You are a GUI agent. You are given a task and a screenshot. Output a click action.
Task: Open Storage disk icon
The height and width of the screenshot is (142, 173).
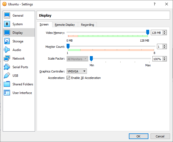[x=7, y=41]
